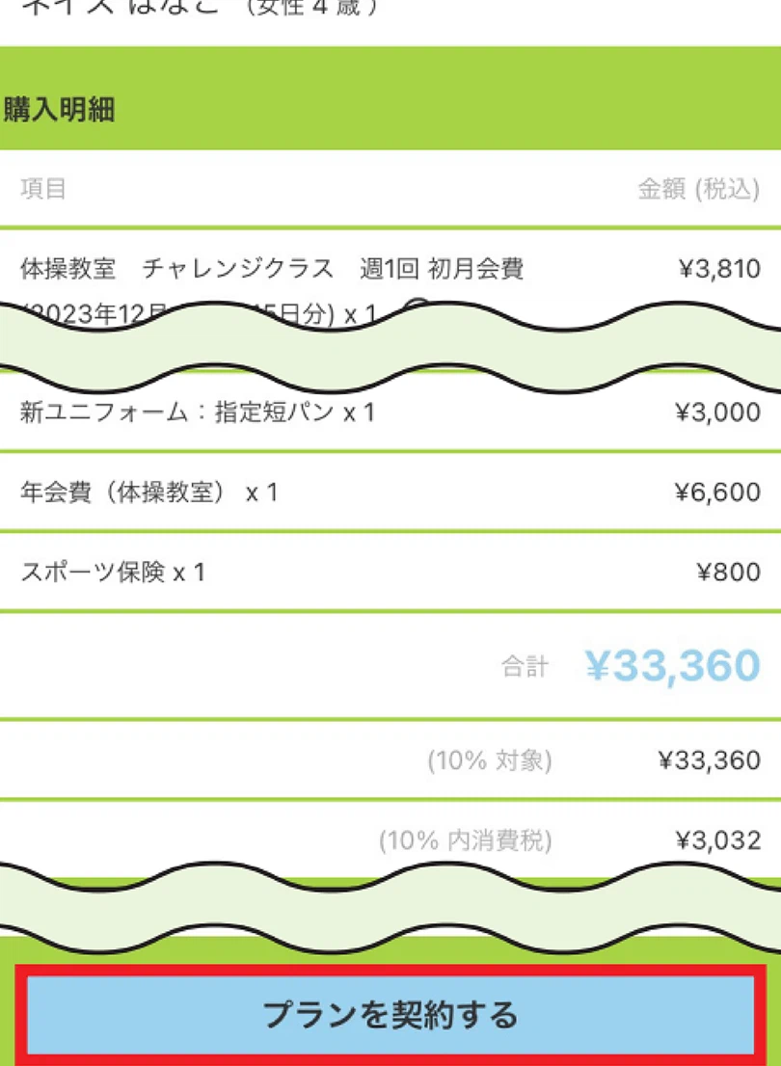The width and height of the screenshot is (781, 1066).
Task: Tap the プランを契約する button
Action: tap(390, 1014)
